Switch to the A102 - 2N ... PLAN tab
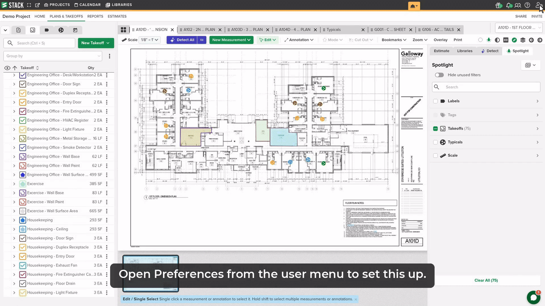The height and width of the screenshot is (306, 545). pyautogui.click(x=199, y=29)
